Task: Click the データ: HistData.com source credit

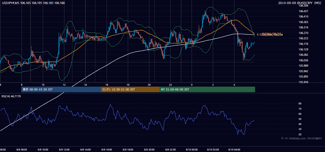Action: coord(302,138)
